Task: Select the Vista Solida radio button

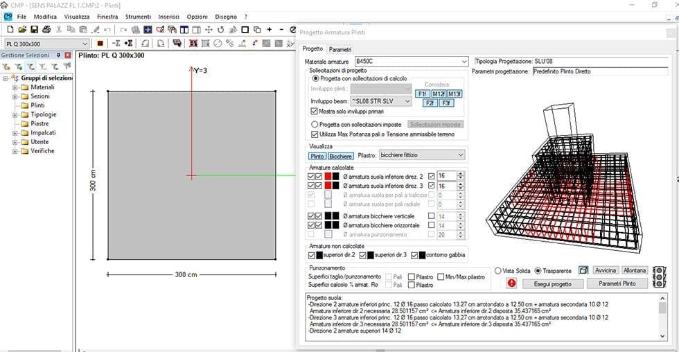Action: coord(497,271)
